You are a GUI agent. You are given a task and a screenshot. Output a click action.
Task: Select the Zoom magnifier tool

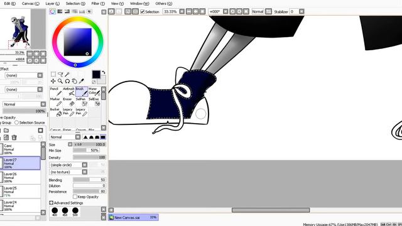pos(60,81)
